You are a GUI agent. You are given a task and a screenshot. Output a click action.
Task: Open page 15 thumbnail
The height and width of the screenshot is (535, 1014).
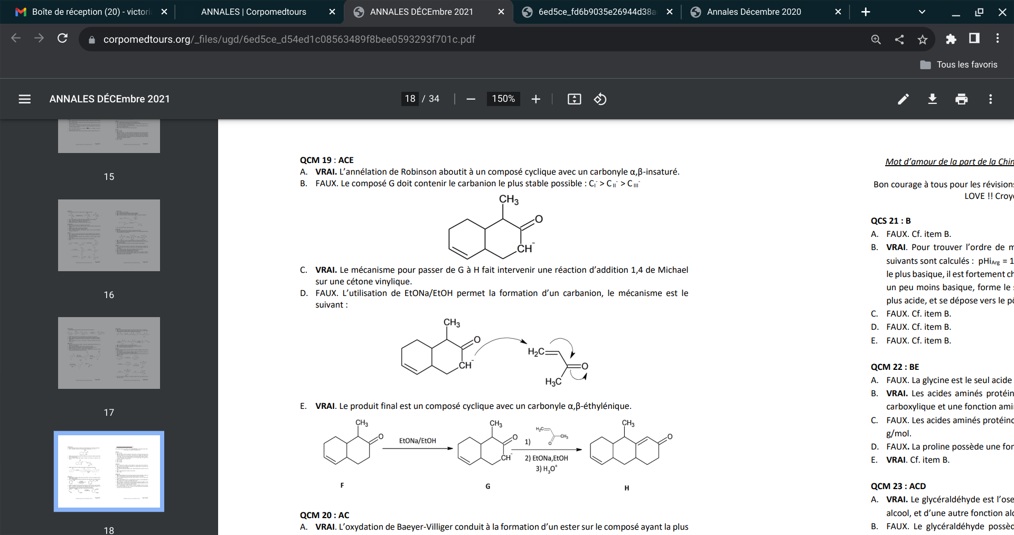tap(109, 136)
